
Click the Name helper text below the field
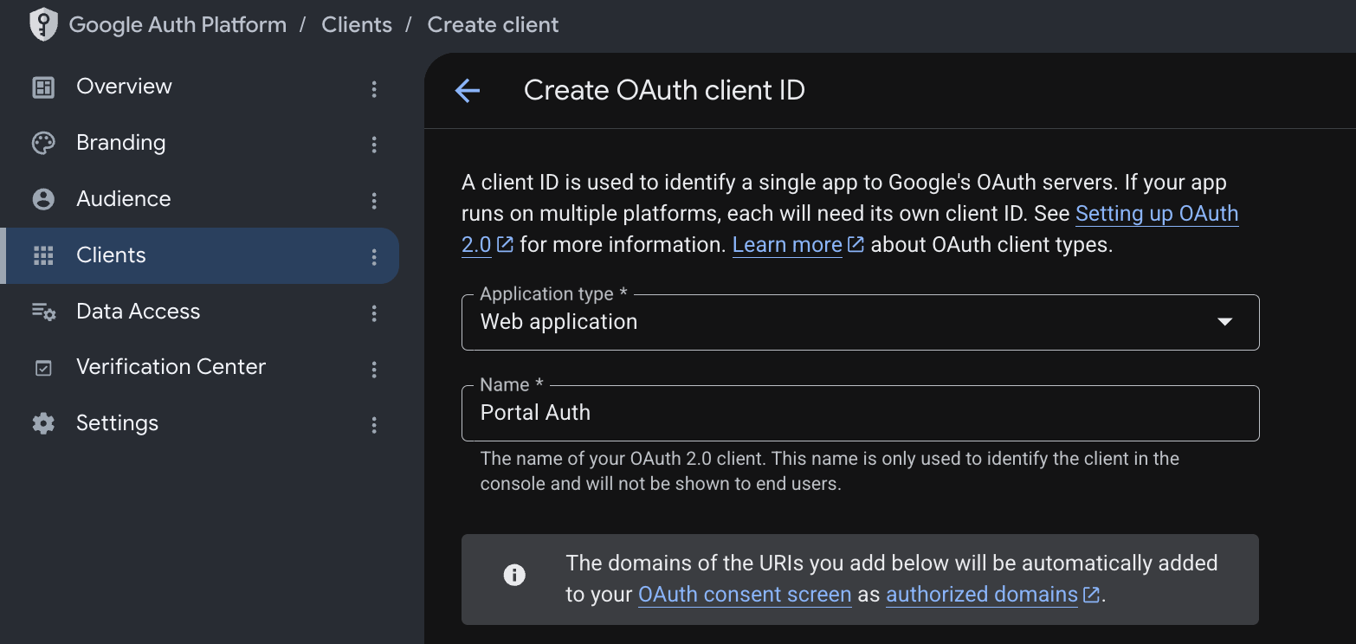point(830,471)
